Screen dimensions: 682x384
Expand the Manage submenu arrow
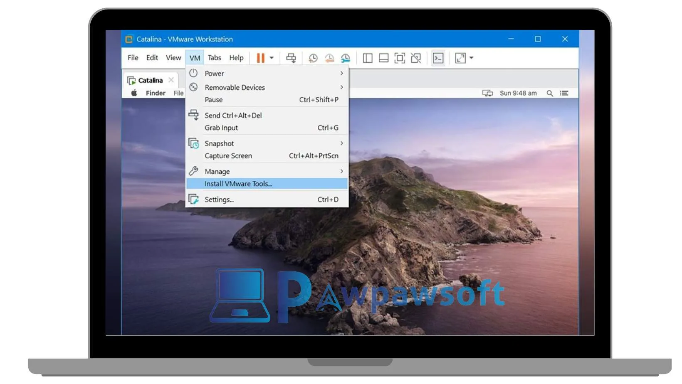click(342, 171)
